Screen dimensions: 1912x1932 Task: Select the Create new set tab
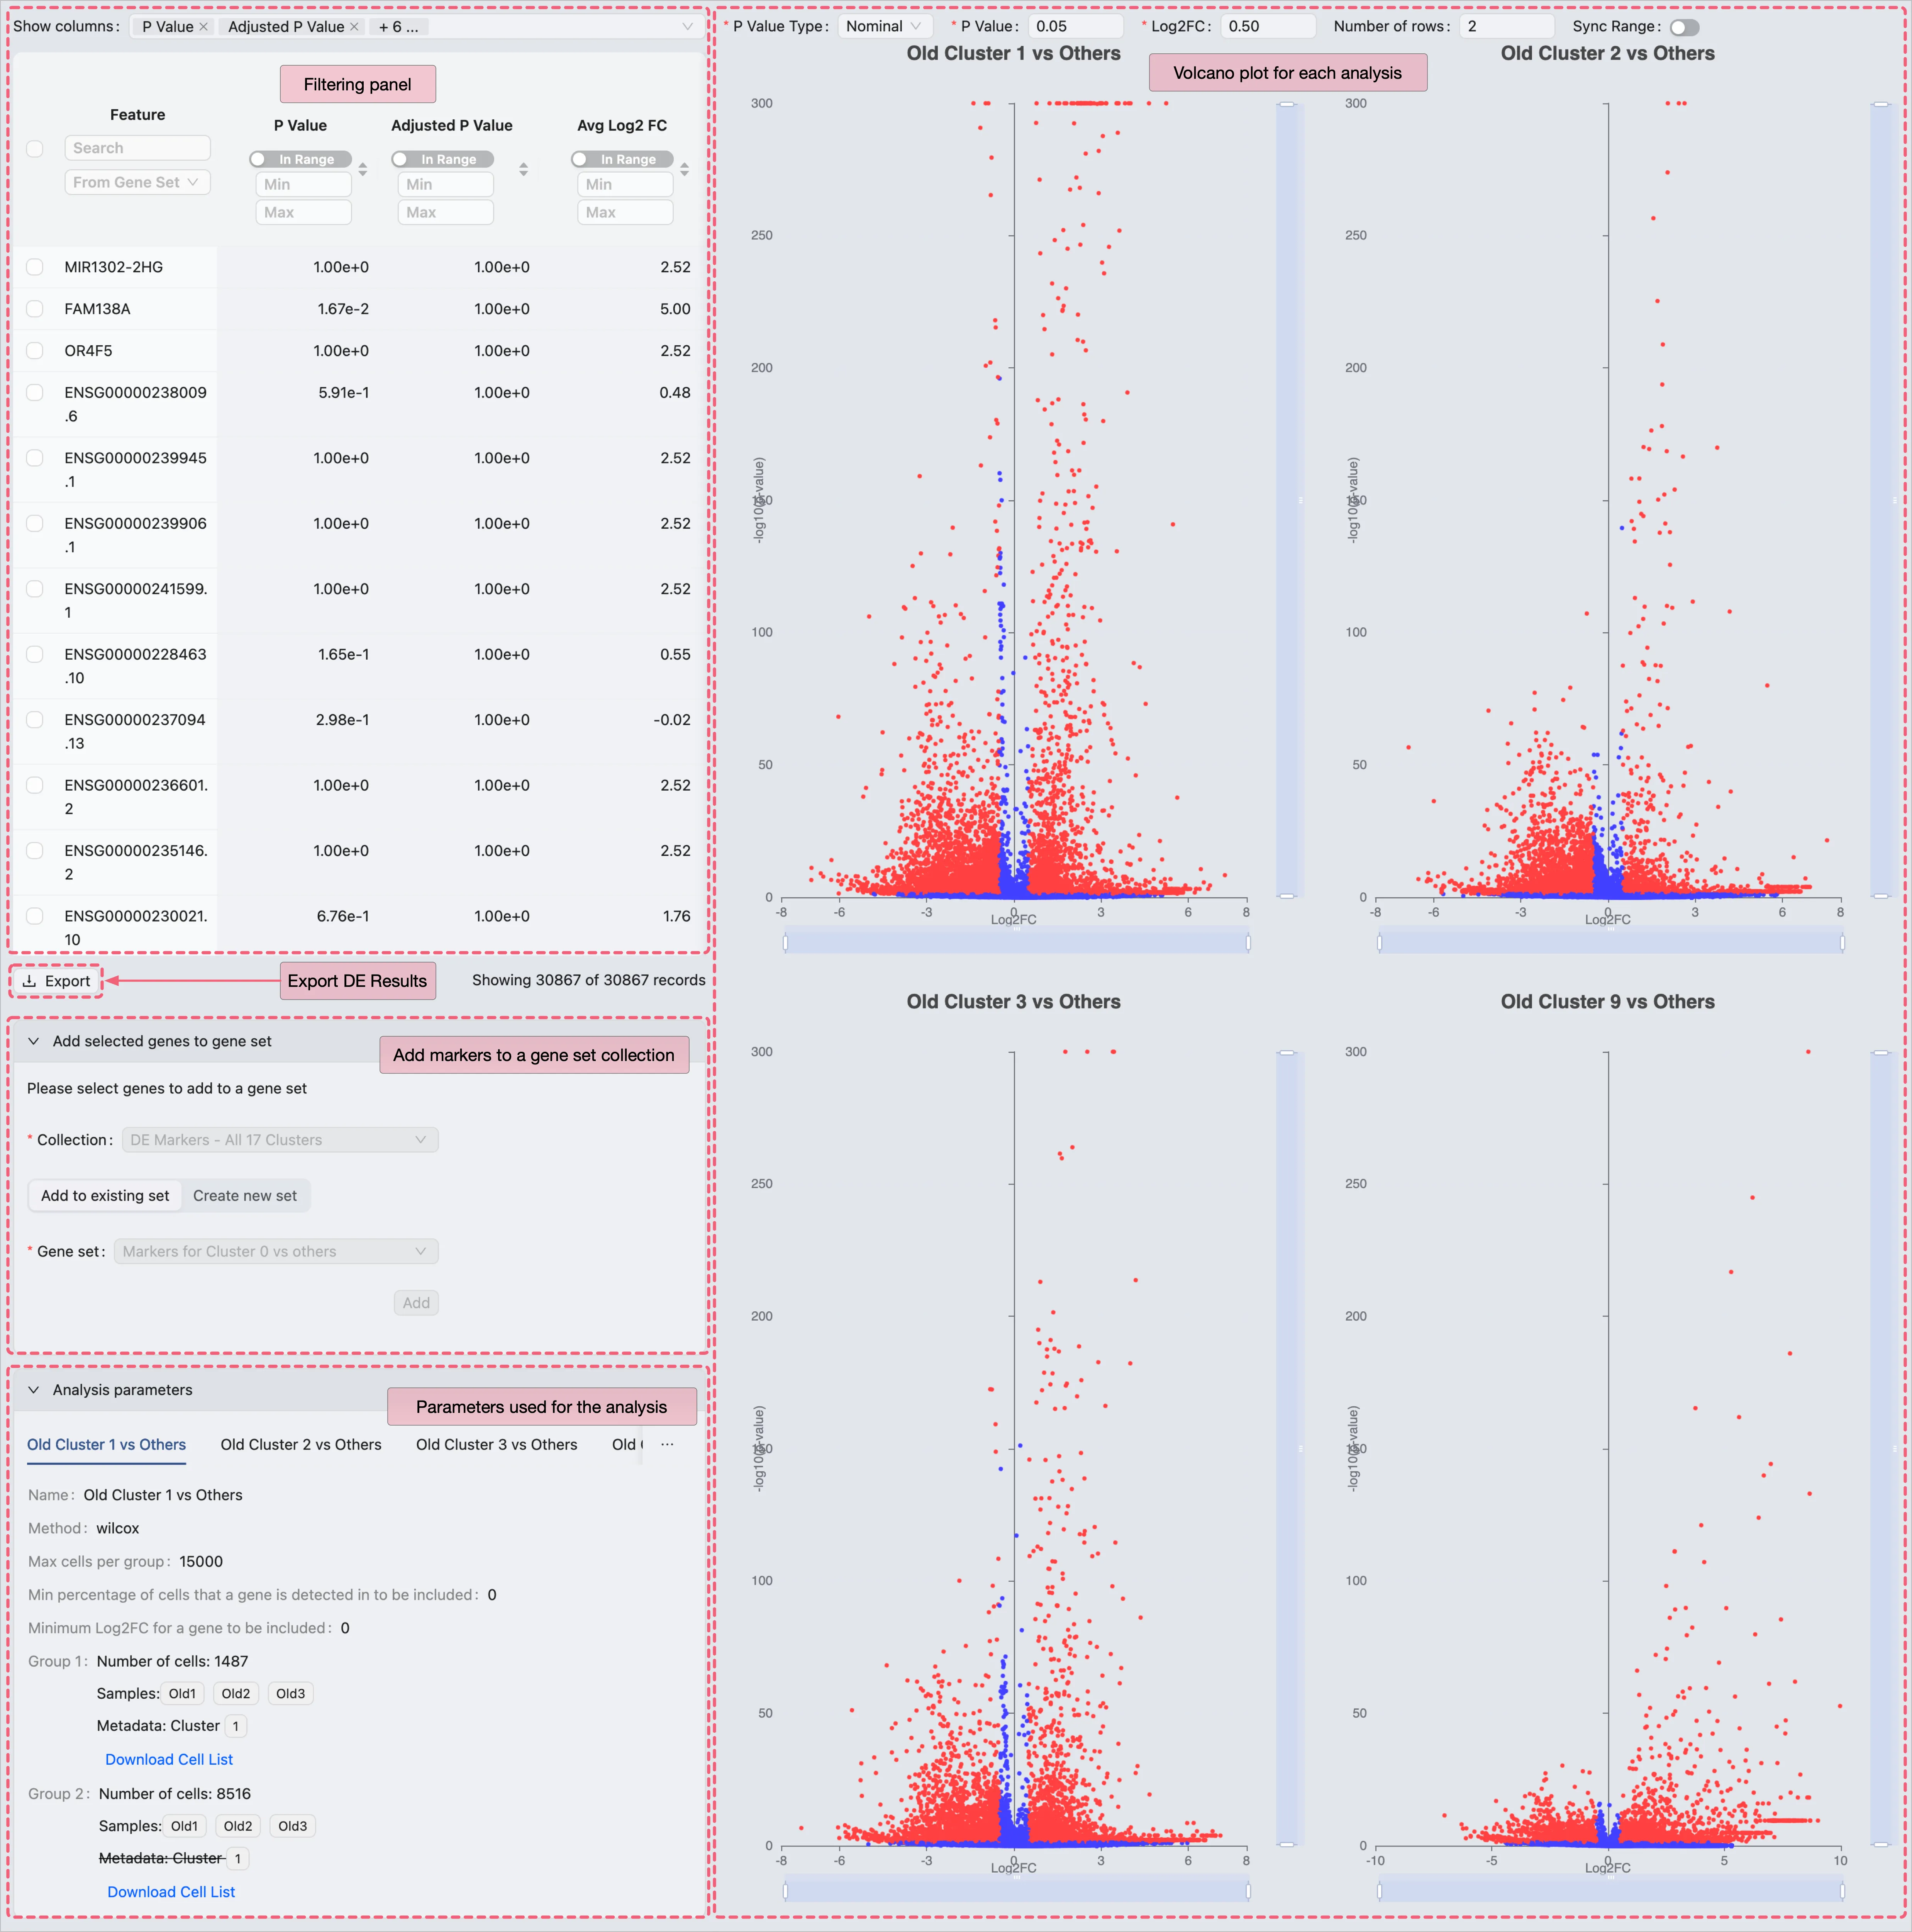pyautogui.click(x=245, y=1195)
